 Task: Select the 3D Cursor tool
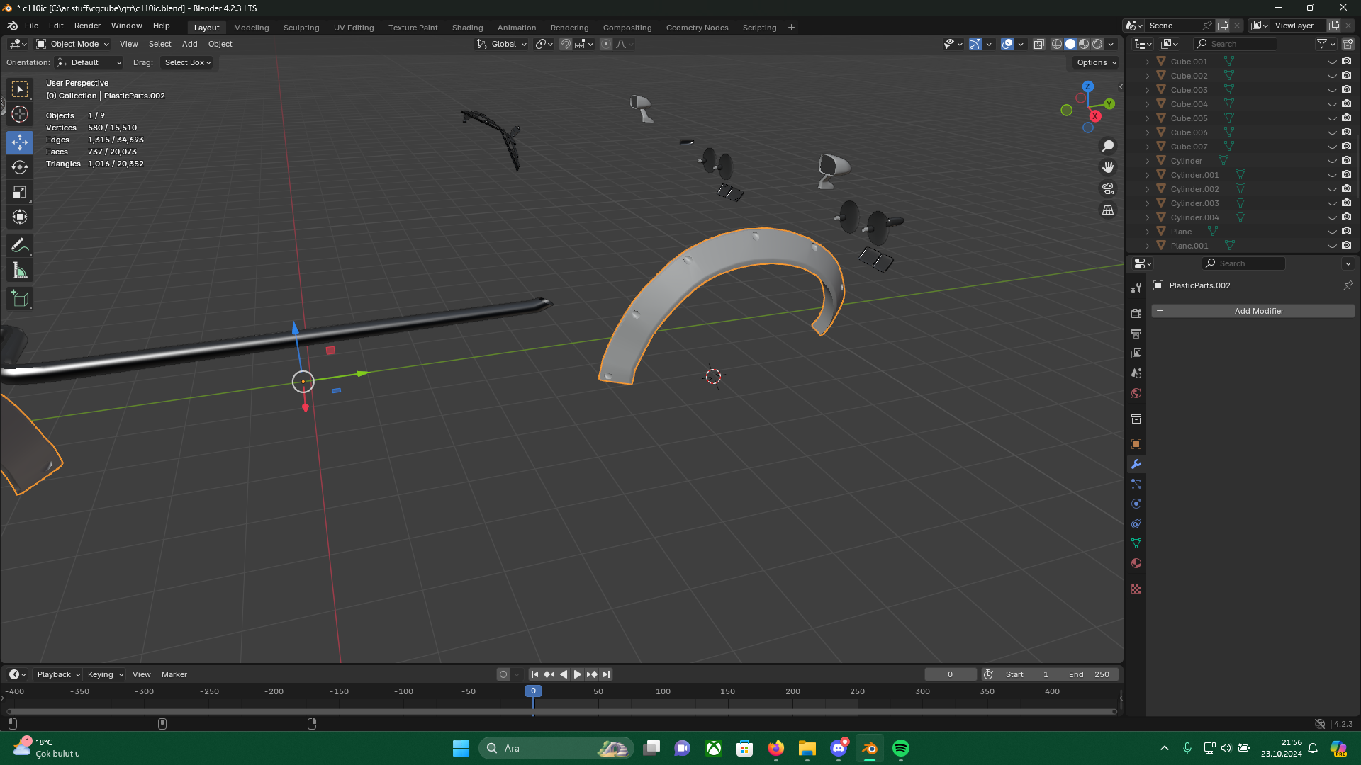[x=20, y=114]
